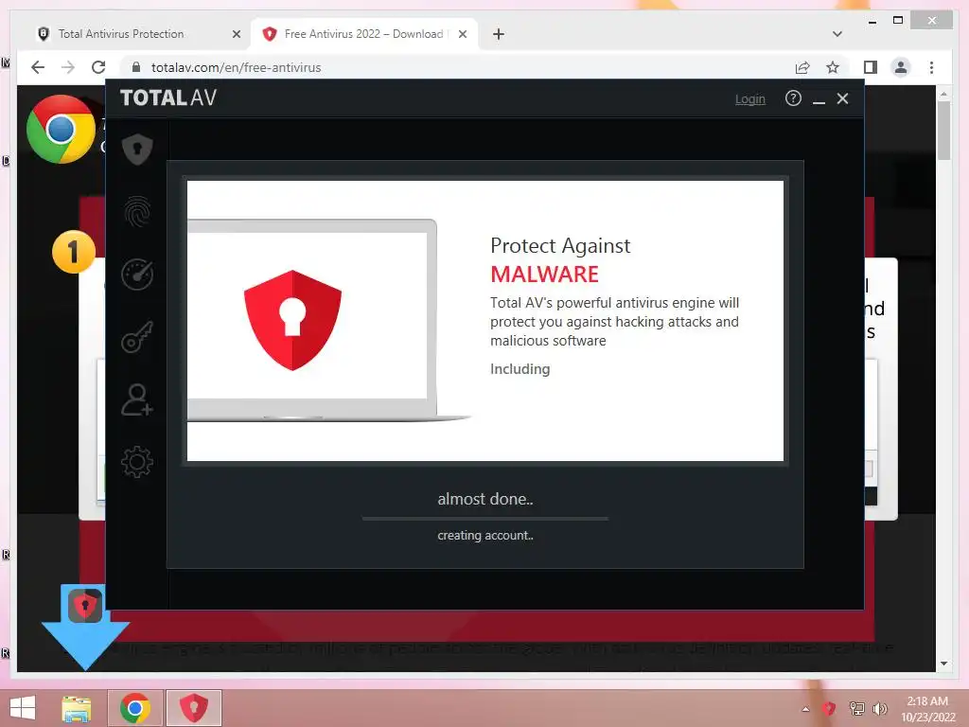Close the Free Antivirus 2022 tab
Screen dimensions: 969x727
[462, 34]
